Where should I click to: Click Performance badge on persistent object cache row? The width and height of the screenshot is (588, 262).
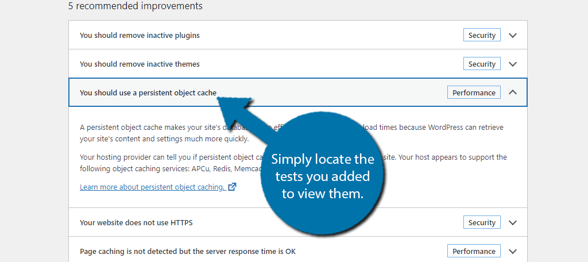coord(474,93)
